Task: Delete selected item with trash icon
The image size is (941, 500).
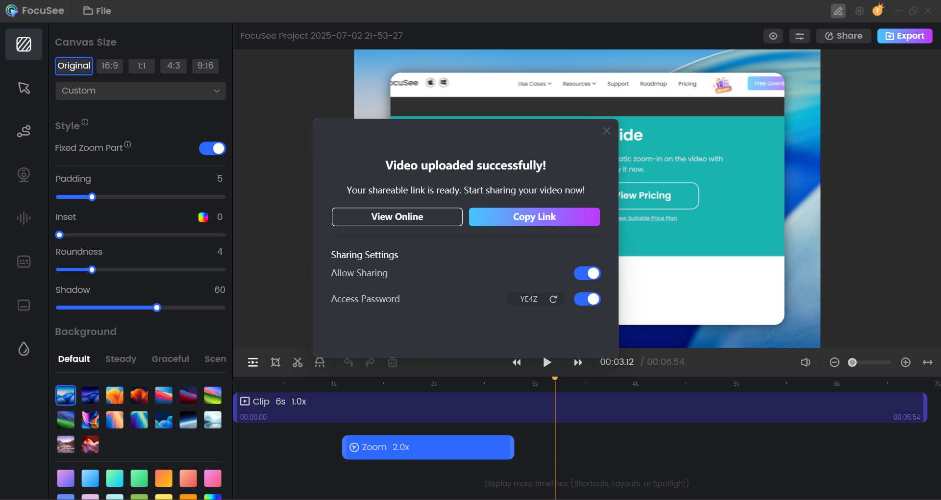Action: pos(392,362)
